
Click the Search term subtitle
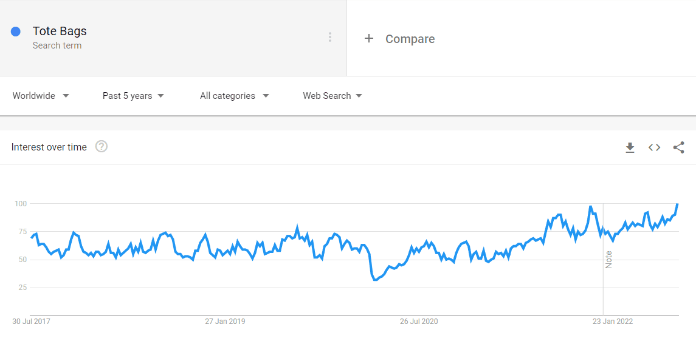tap(57, 45)
